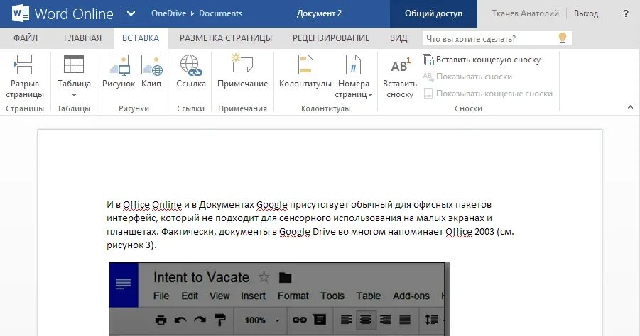Click the Word Online logo icon

tap(21, 13)
